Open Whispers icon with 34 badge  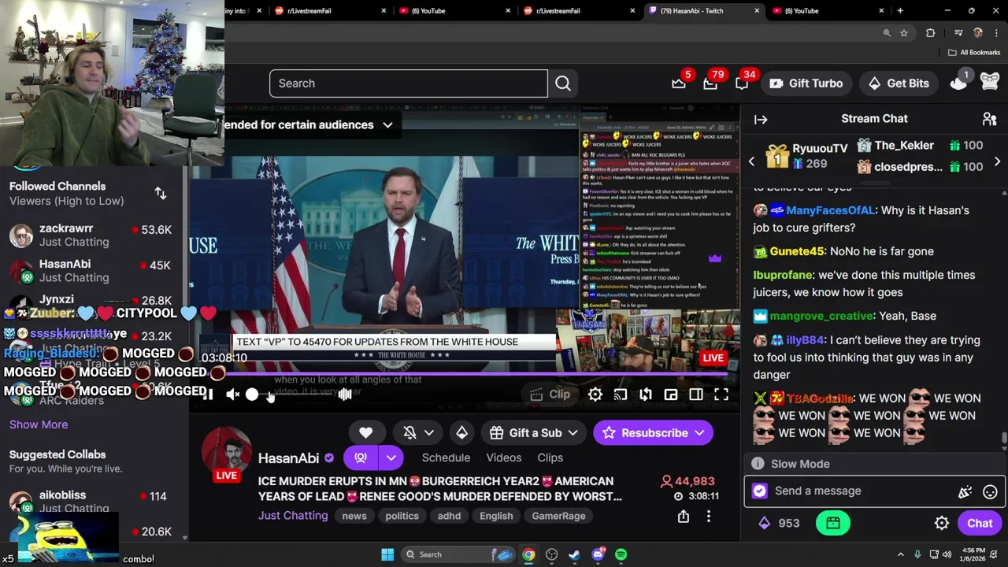coord(742,83)
